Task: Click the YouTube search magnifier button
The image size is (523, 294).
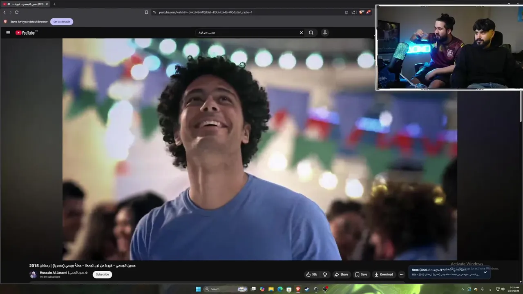Action: pyautogui.click(x=311, y=33)
